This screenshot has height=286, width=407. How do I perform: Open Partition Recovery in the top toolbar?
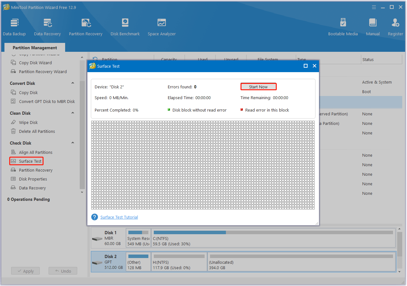click(x=85, y=27)
